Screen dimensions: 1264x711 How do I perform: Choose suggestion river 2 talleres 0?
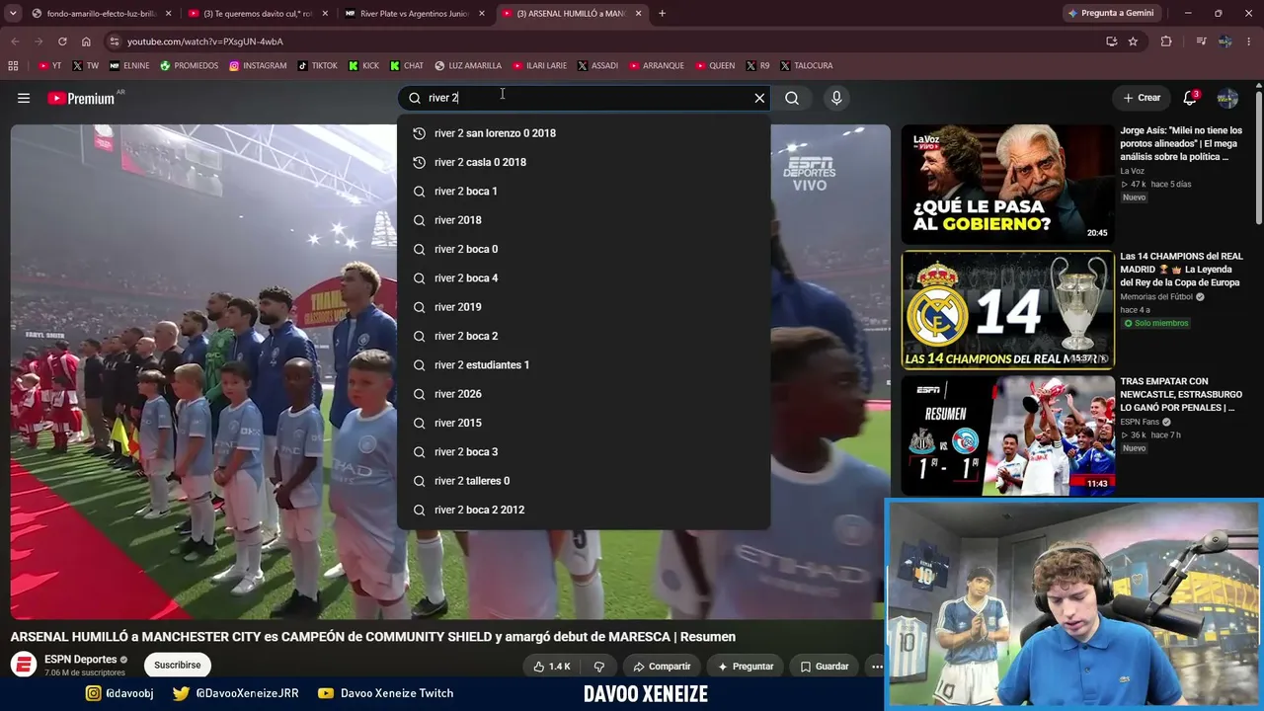pyautogui.click(x=584, y=481)
